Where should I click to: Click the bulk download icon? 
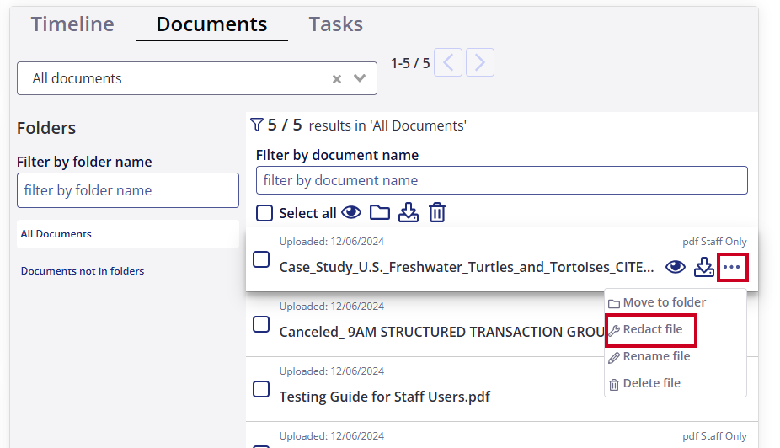click(409, 212)
